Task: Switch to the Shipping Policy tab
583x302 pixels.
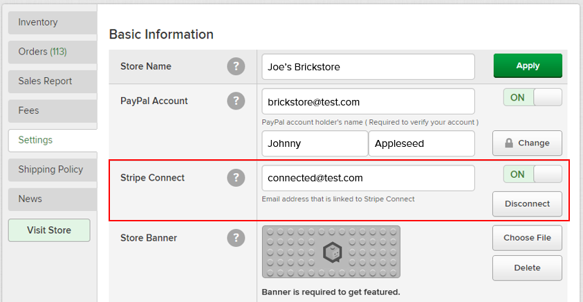Action: [53, 170]
